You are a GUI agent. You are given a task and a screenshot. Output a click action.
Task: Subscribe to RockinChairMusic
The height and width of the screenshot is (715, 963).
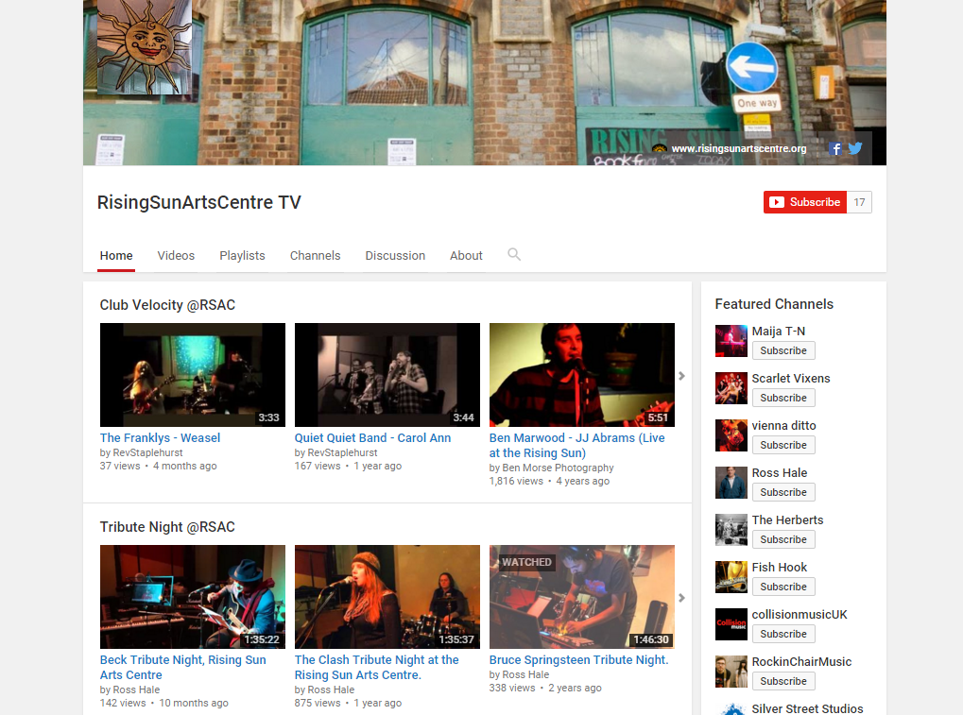[x=783, y=681]
